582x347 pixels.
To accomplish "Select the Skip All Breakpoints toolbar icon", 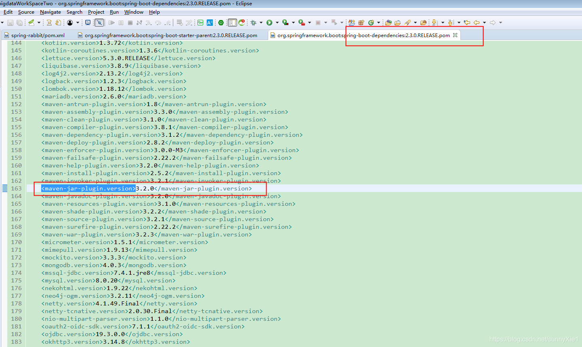I will click(99, 23).
